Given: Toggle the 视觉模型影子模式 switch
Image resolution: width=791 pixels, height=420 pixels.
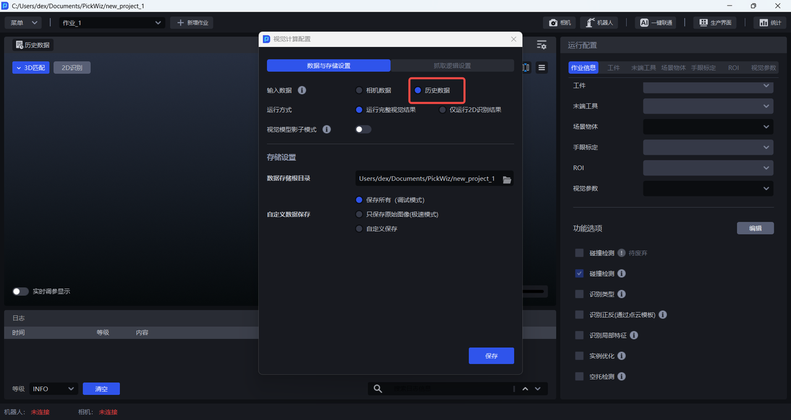Looking at the screenshot, I should click(x=363, y=130).
